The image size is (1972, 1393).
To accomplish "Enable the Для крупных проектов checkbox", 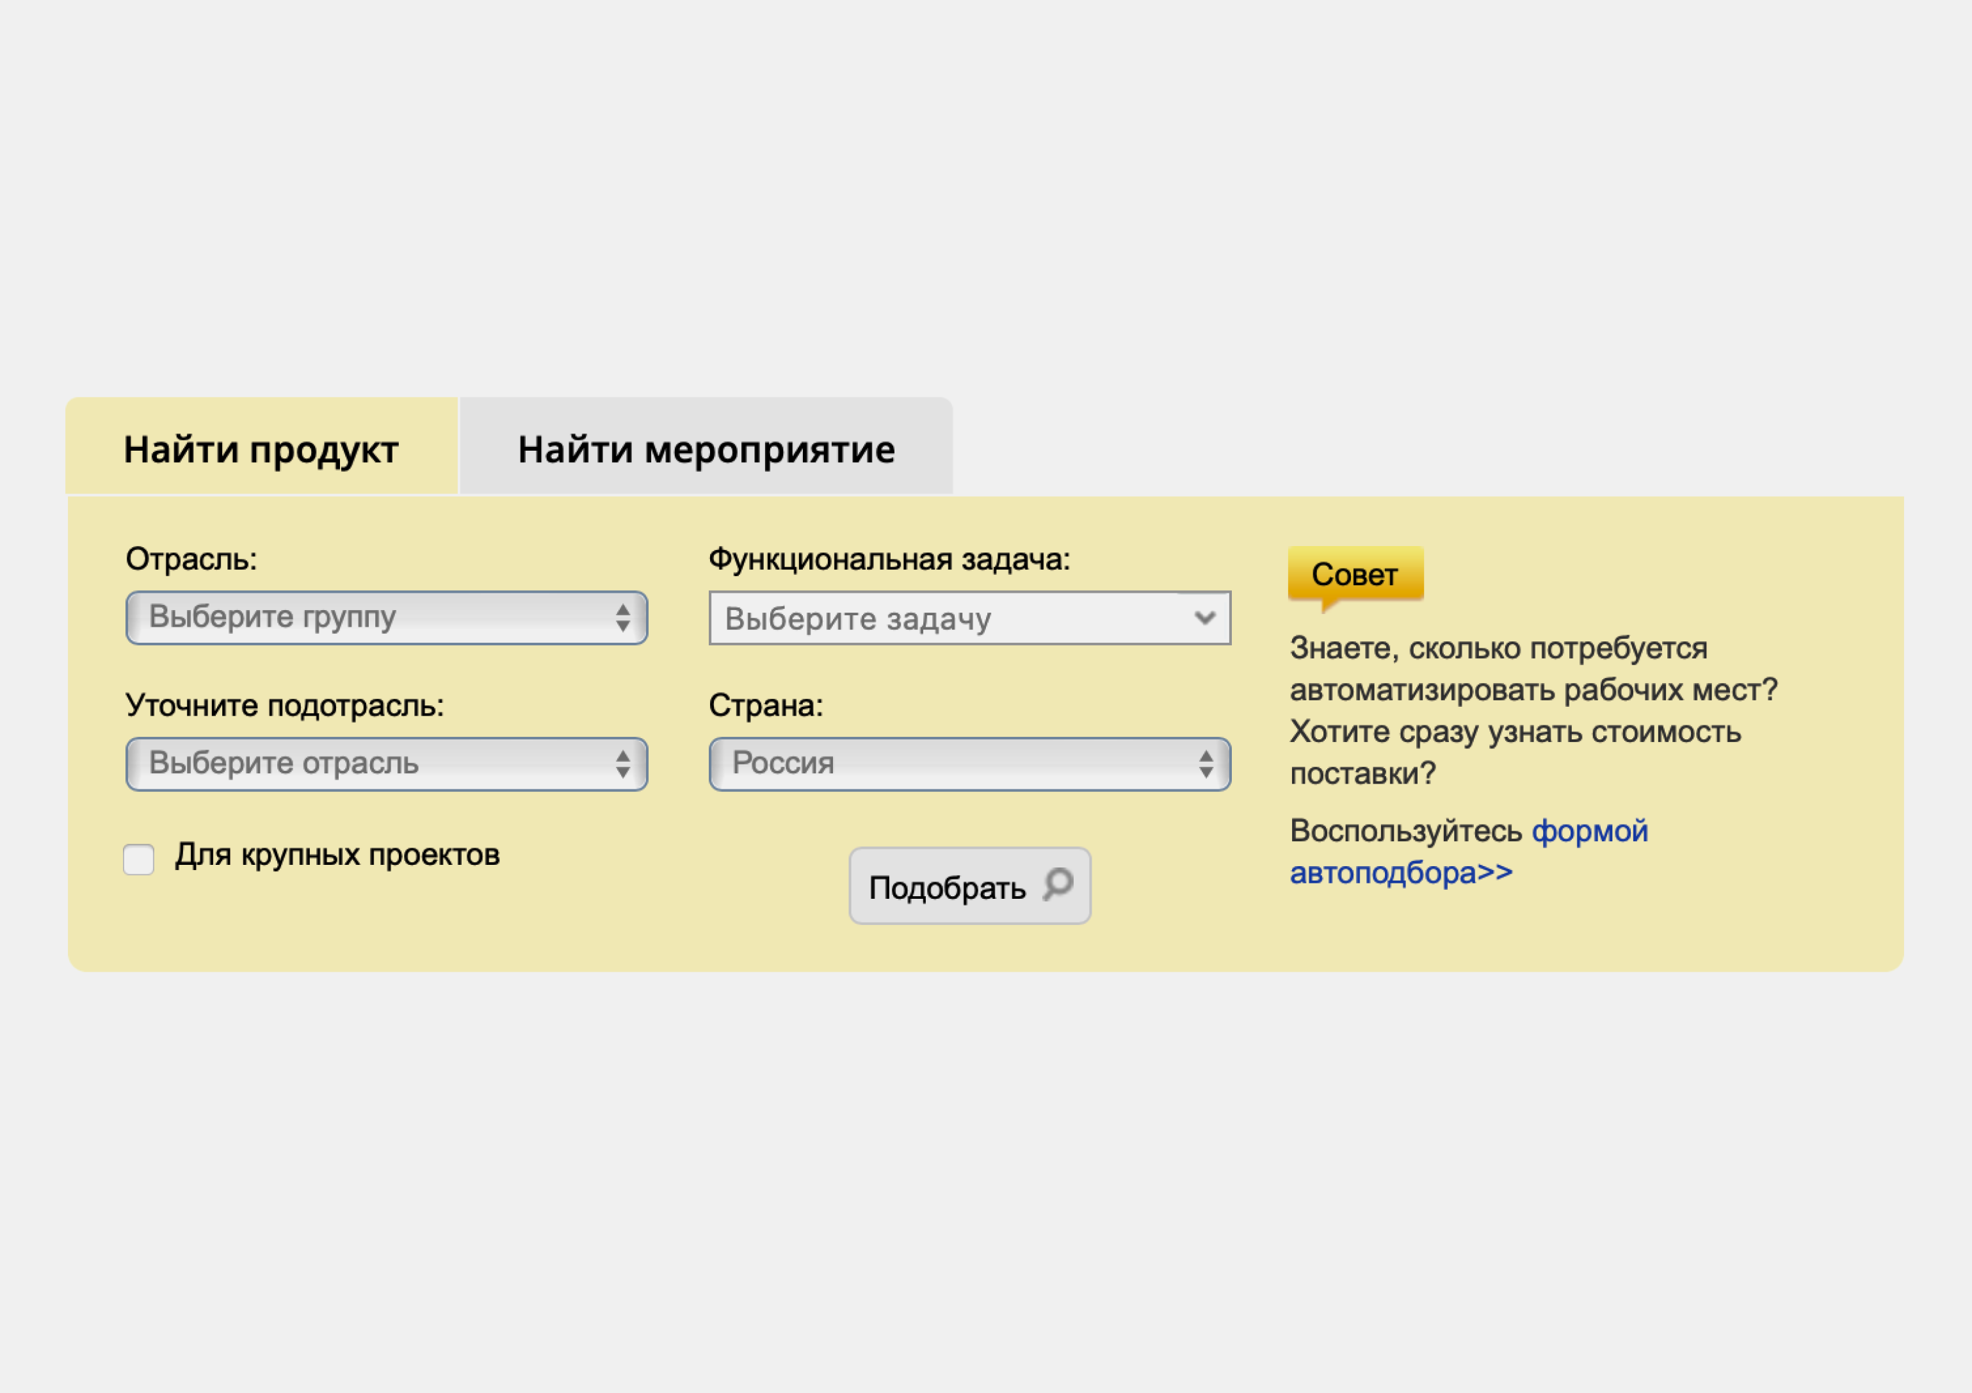I will click(x=138, y=859).
